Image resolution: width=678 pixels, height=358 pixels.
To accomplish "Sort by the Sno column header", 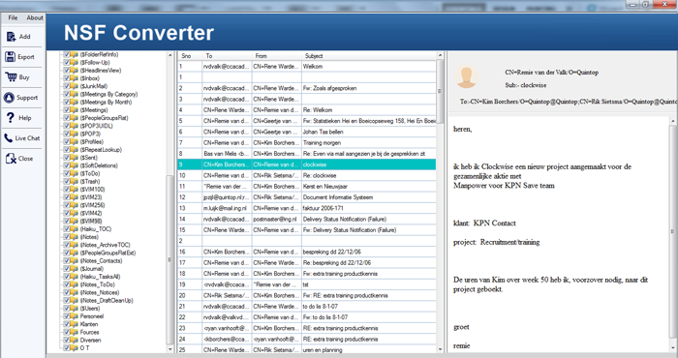I will click(x=190, y=56).
